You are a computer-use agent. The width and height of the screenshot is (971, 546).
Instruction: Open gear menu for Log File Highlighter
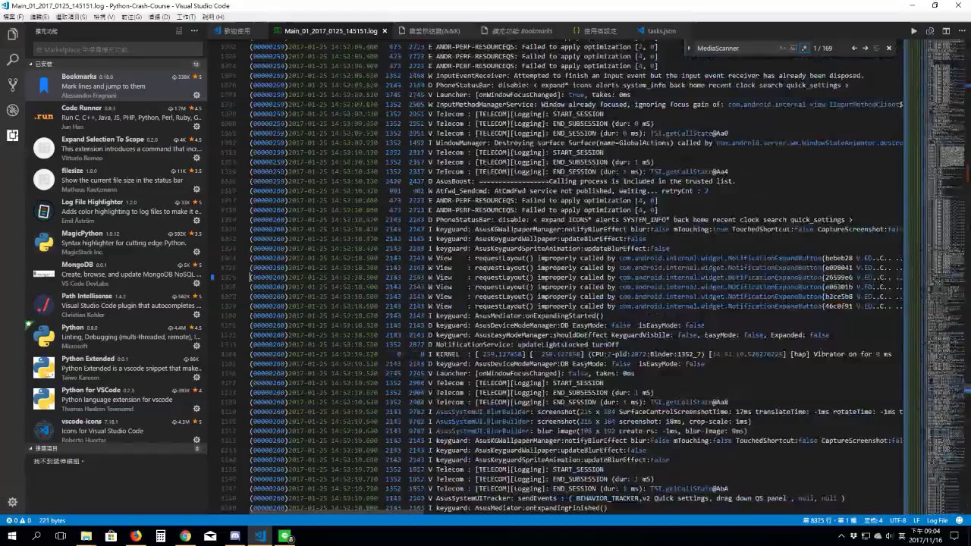pos(196,220)
